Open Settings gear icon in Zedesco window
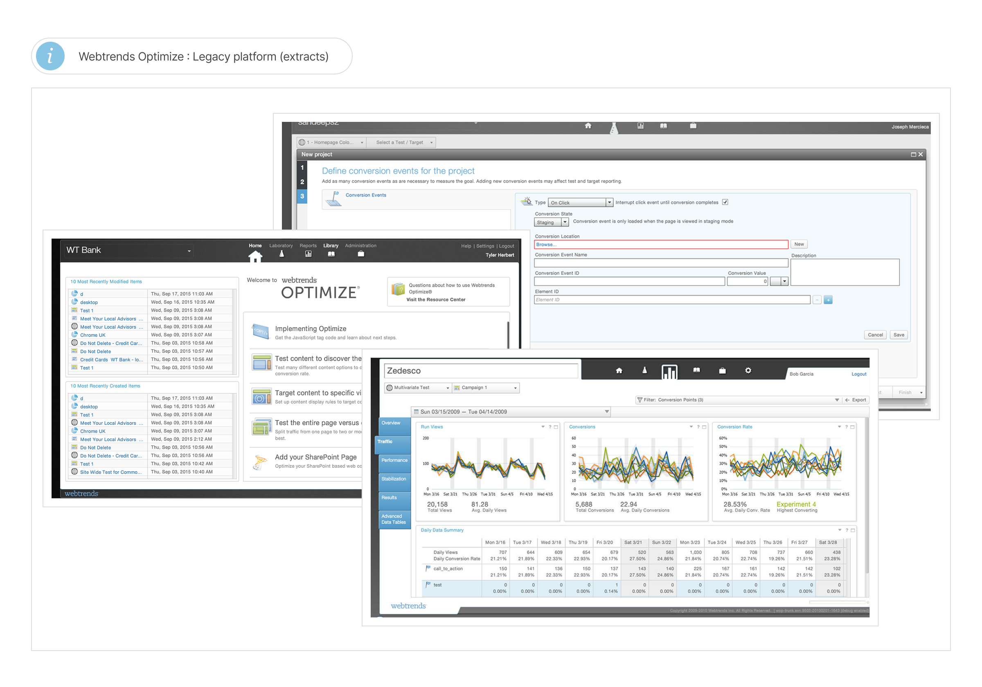This screenshot has height=687, width=982. click(x=748, y=370)
